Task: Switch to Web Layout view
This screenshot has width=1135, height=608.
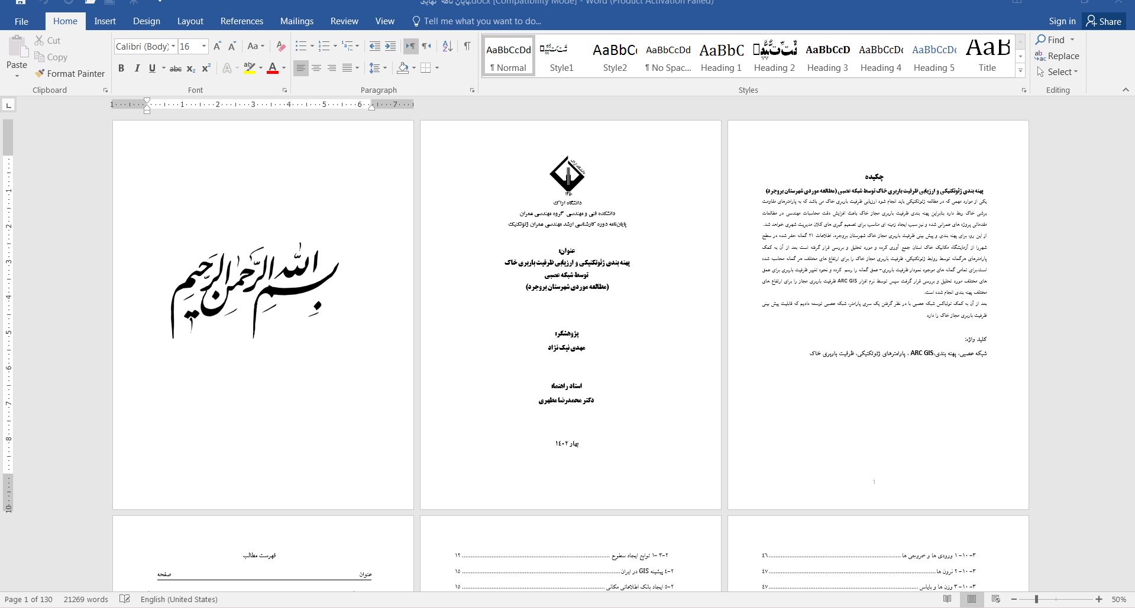Action: [x=996, y=599]
